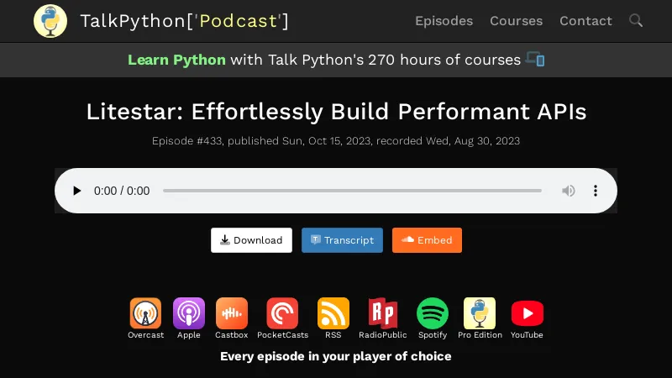This screenshot has width=672, height=378.
Task: Open the Spotify icon
Action: 433,313
